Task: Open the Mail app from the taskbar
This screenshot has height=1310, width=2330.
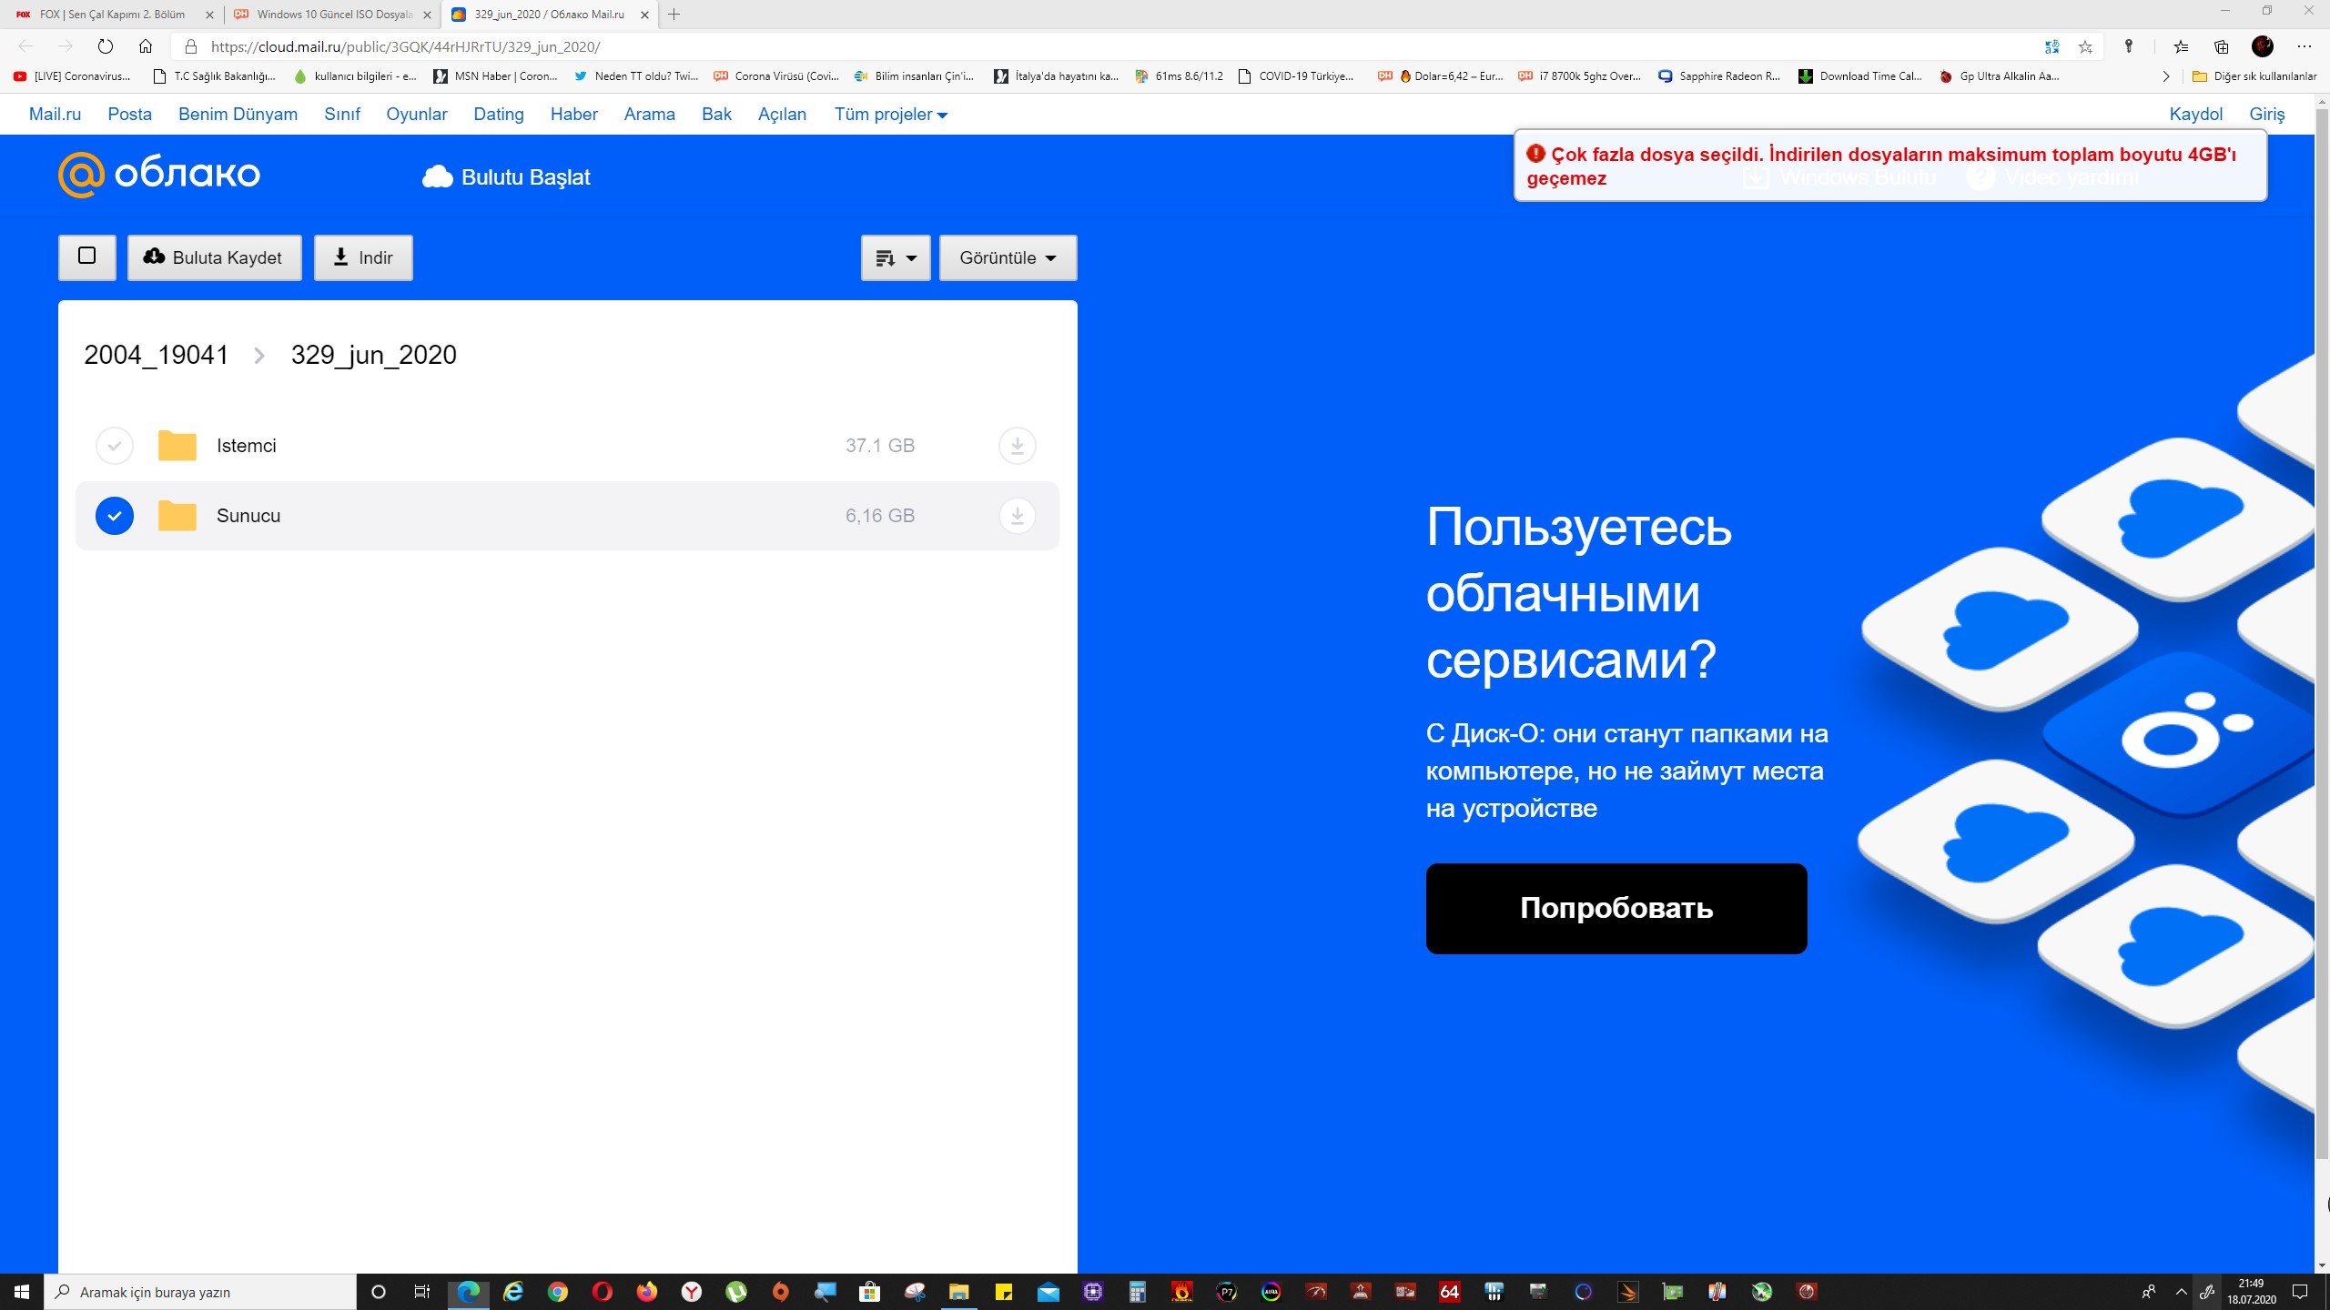Action: click(x=1048, y=1292)
